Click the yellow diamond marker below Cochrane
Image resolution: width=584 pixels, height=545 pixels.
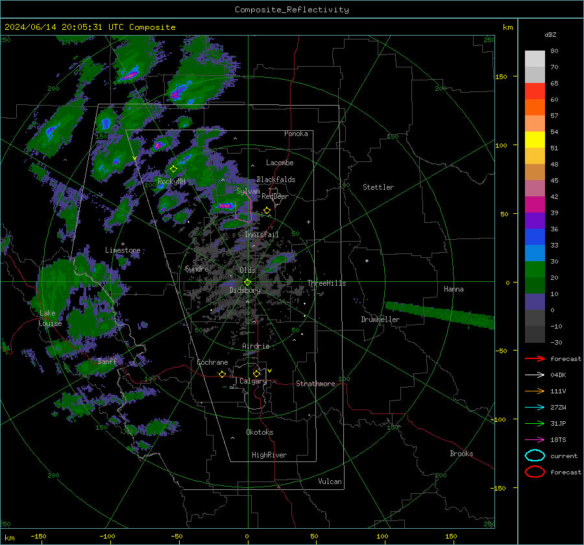pyautogui.click(x=222, y=374)
